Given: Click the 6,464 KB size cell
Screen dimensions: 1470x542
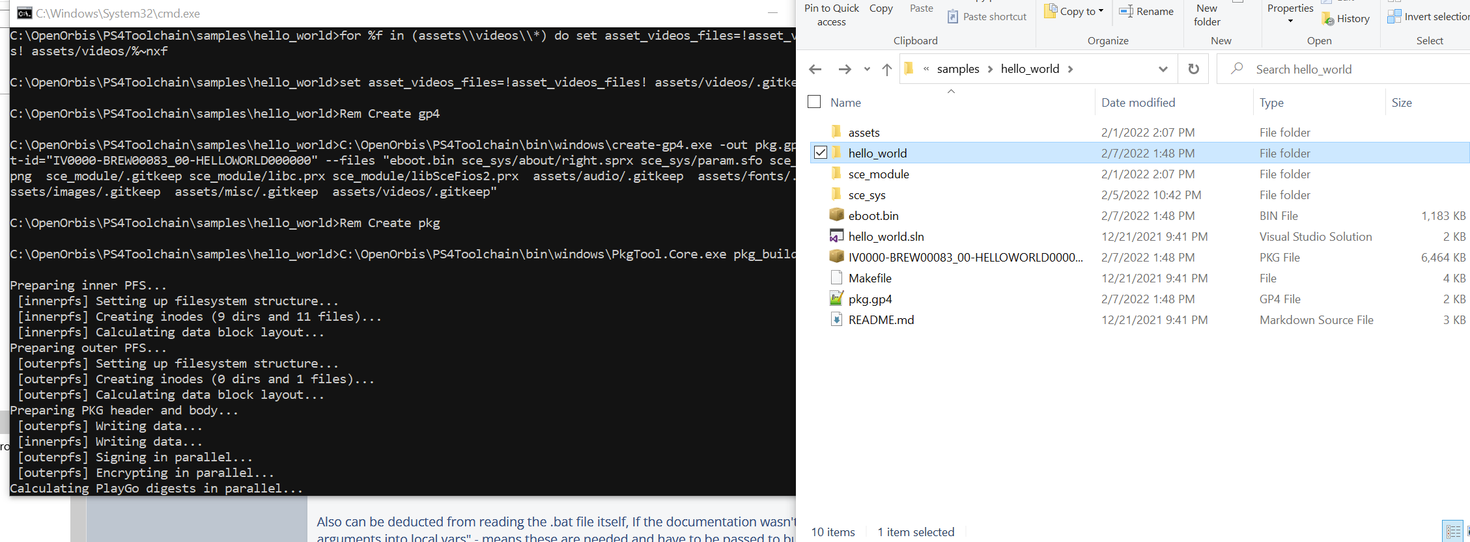Looking at the screenshot, I should pos(1443,257).
